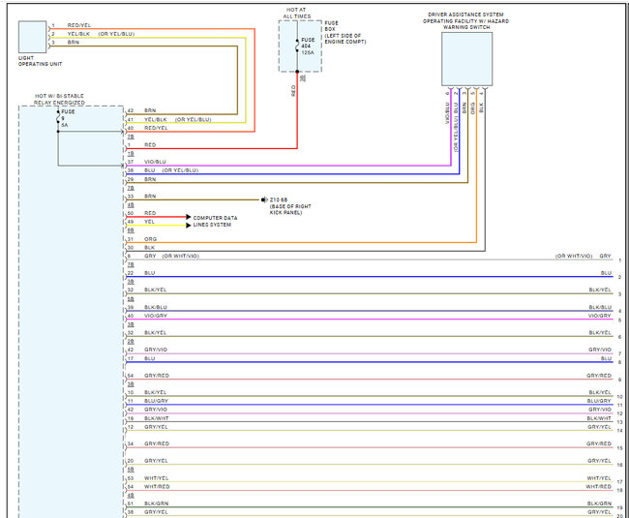This screenshot has height=518, width=629.
Task: Click the 'Z10 68' ground reference label
Action: (x=279, y=199)
